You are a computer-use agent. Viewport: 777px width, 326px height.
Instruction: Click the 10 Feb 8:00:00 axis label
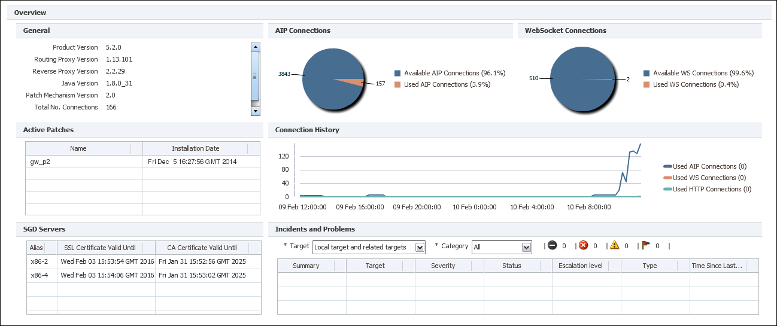tap(590, 207)
